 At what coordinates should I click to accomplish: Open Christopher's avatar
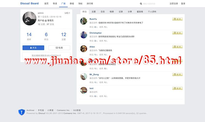click(84, 35)
